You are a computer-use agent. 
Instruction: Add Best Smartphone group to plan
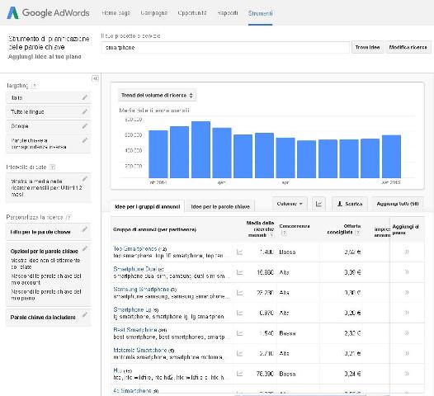click(407, 333)
